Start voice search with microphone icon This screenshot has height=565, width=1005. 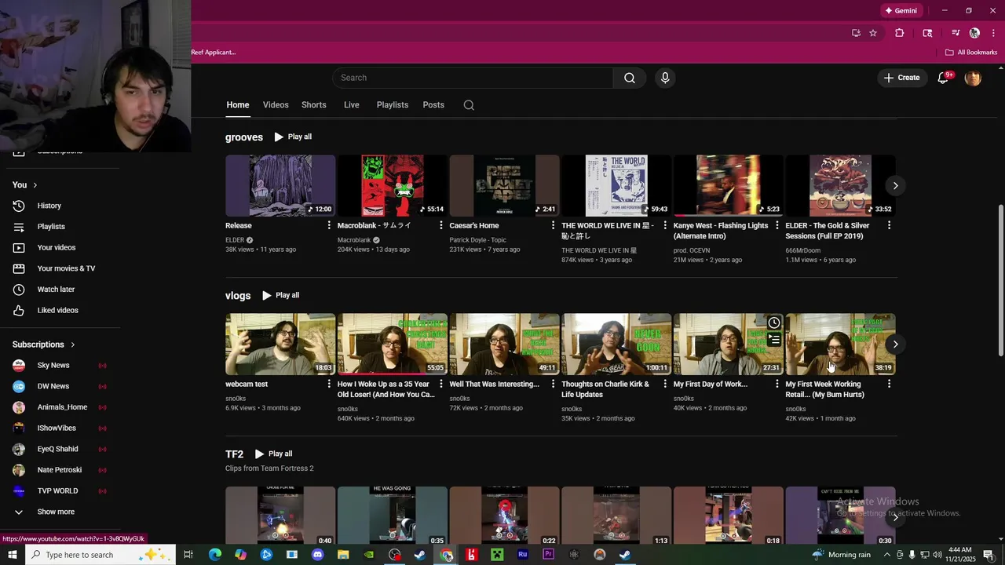665,78
